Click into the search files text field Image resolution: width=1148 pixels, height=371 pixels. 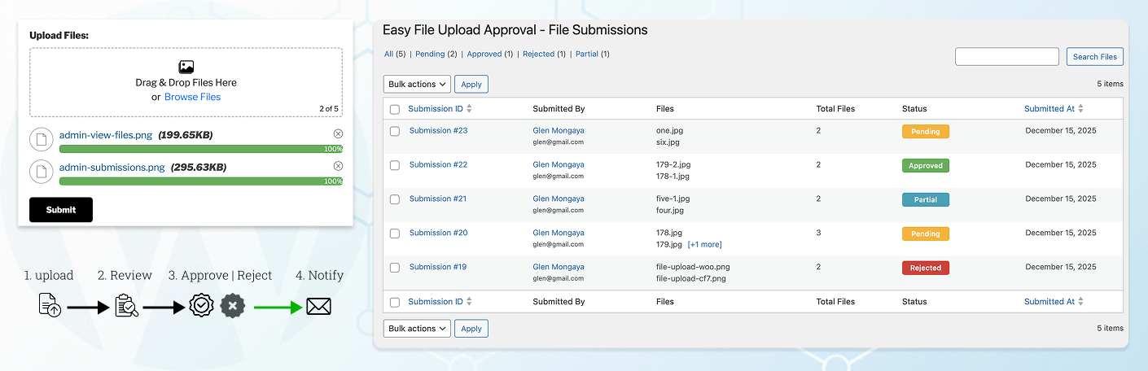click(1006, 57)
